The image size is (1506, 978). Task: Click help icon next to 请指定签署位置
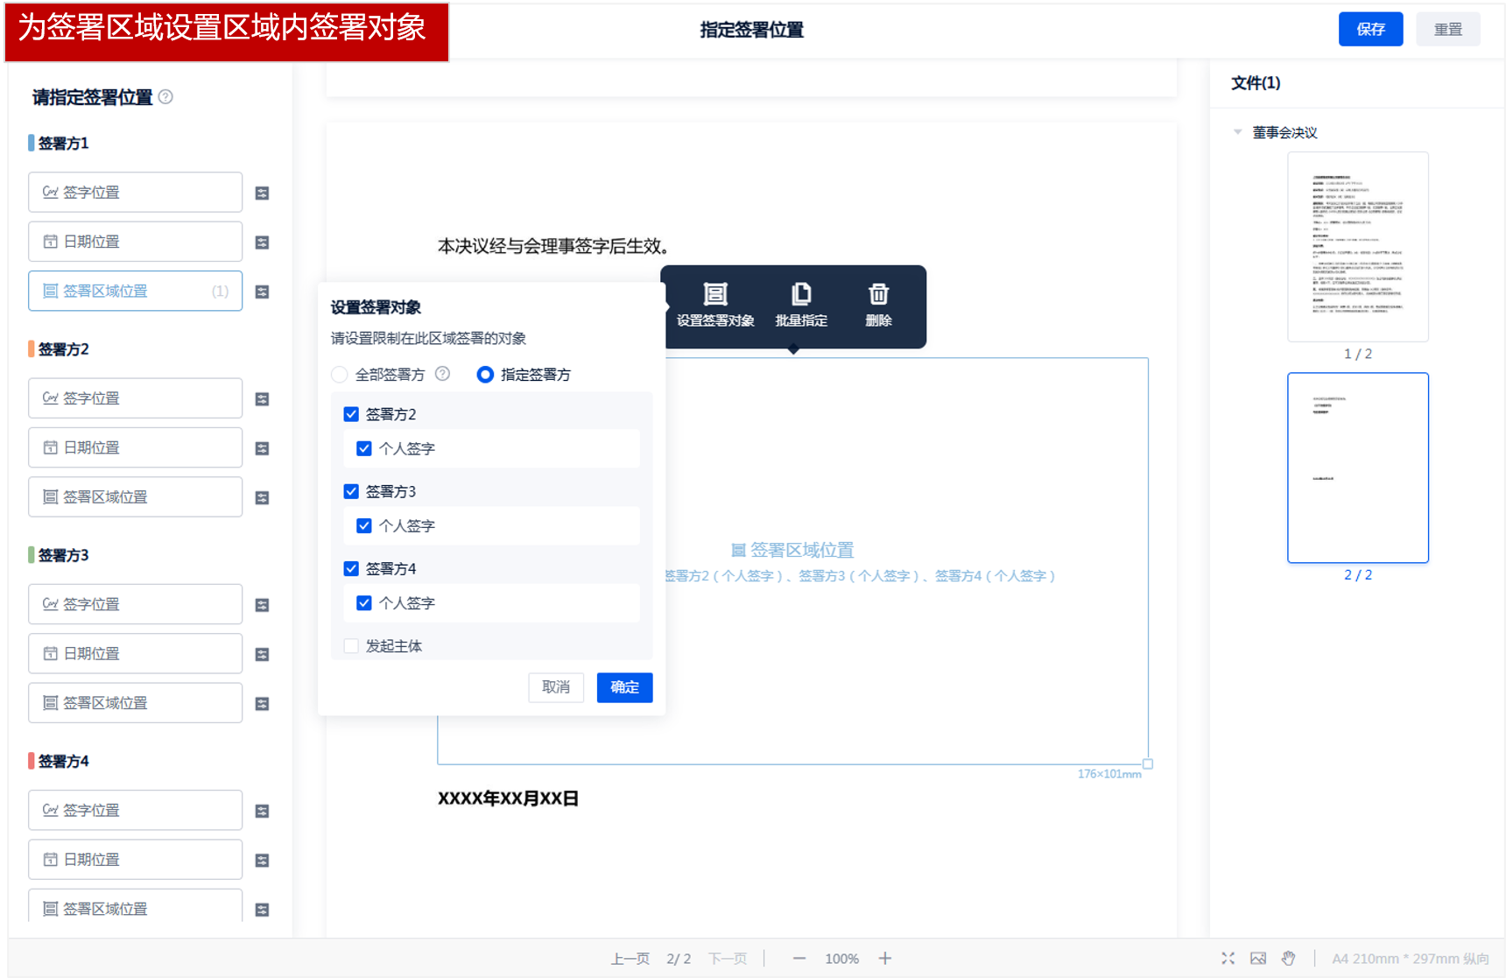pos(165,97)
